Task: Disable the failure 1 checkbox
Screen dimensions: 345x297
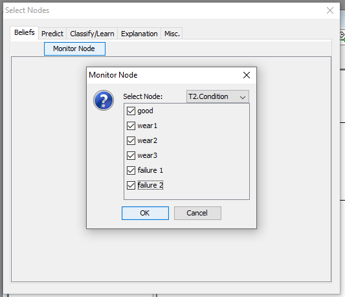Action: click(x=131, y=170)
